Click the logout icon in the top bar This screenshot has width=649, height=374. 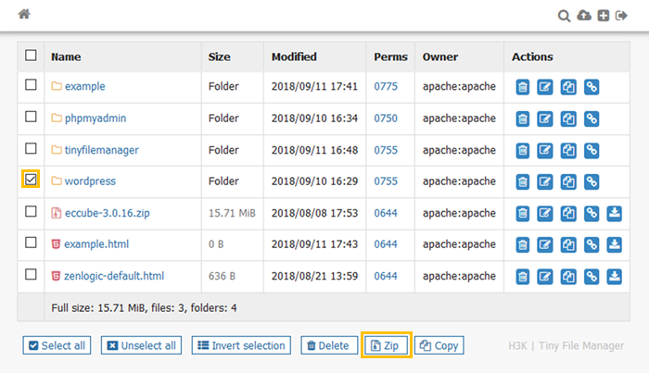pos(622,16)
